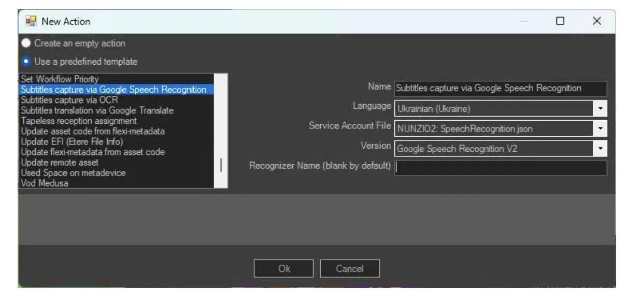Choose 'Subtitles translation via Google Translate'
Viewport: 627px width, 303px height.
pyautogui.click(x=97, y=110)
